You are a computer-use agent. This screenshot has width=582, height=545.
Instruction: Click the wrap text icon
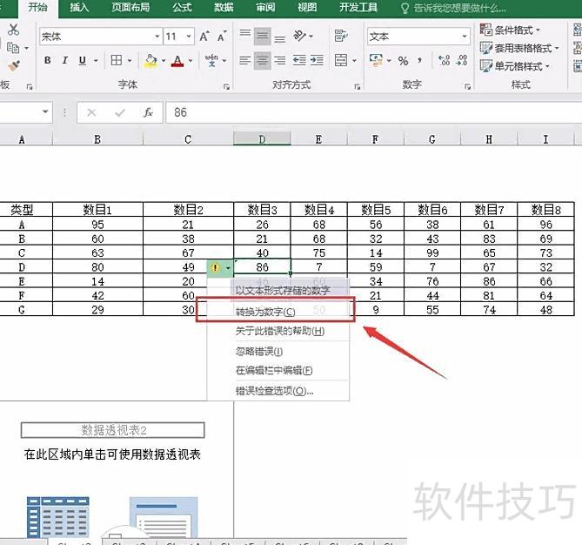click(x=341, y=36)
